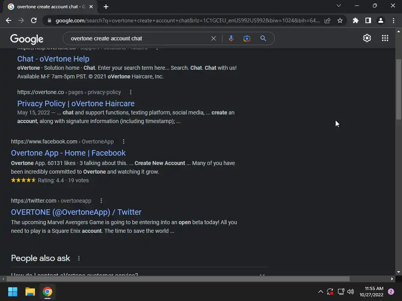Click the vertical scrollbar thumb
Viewport: 402px width, 301px height.
click(398, 89)
